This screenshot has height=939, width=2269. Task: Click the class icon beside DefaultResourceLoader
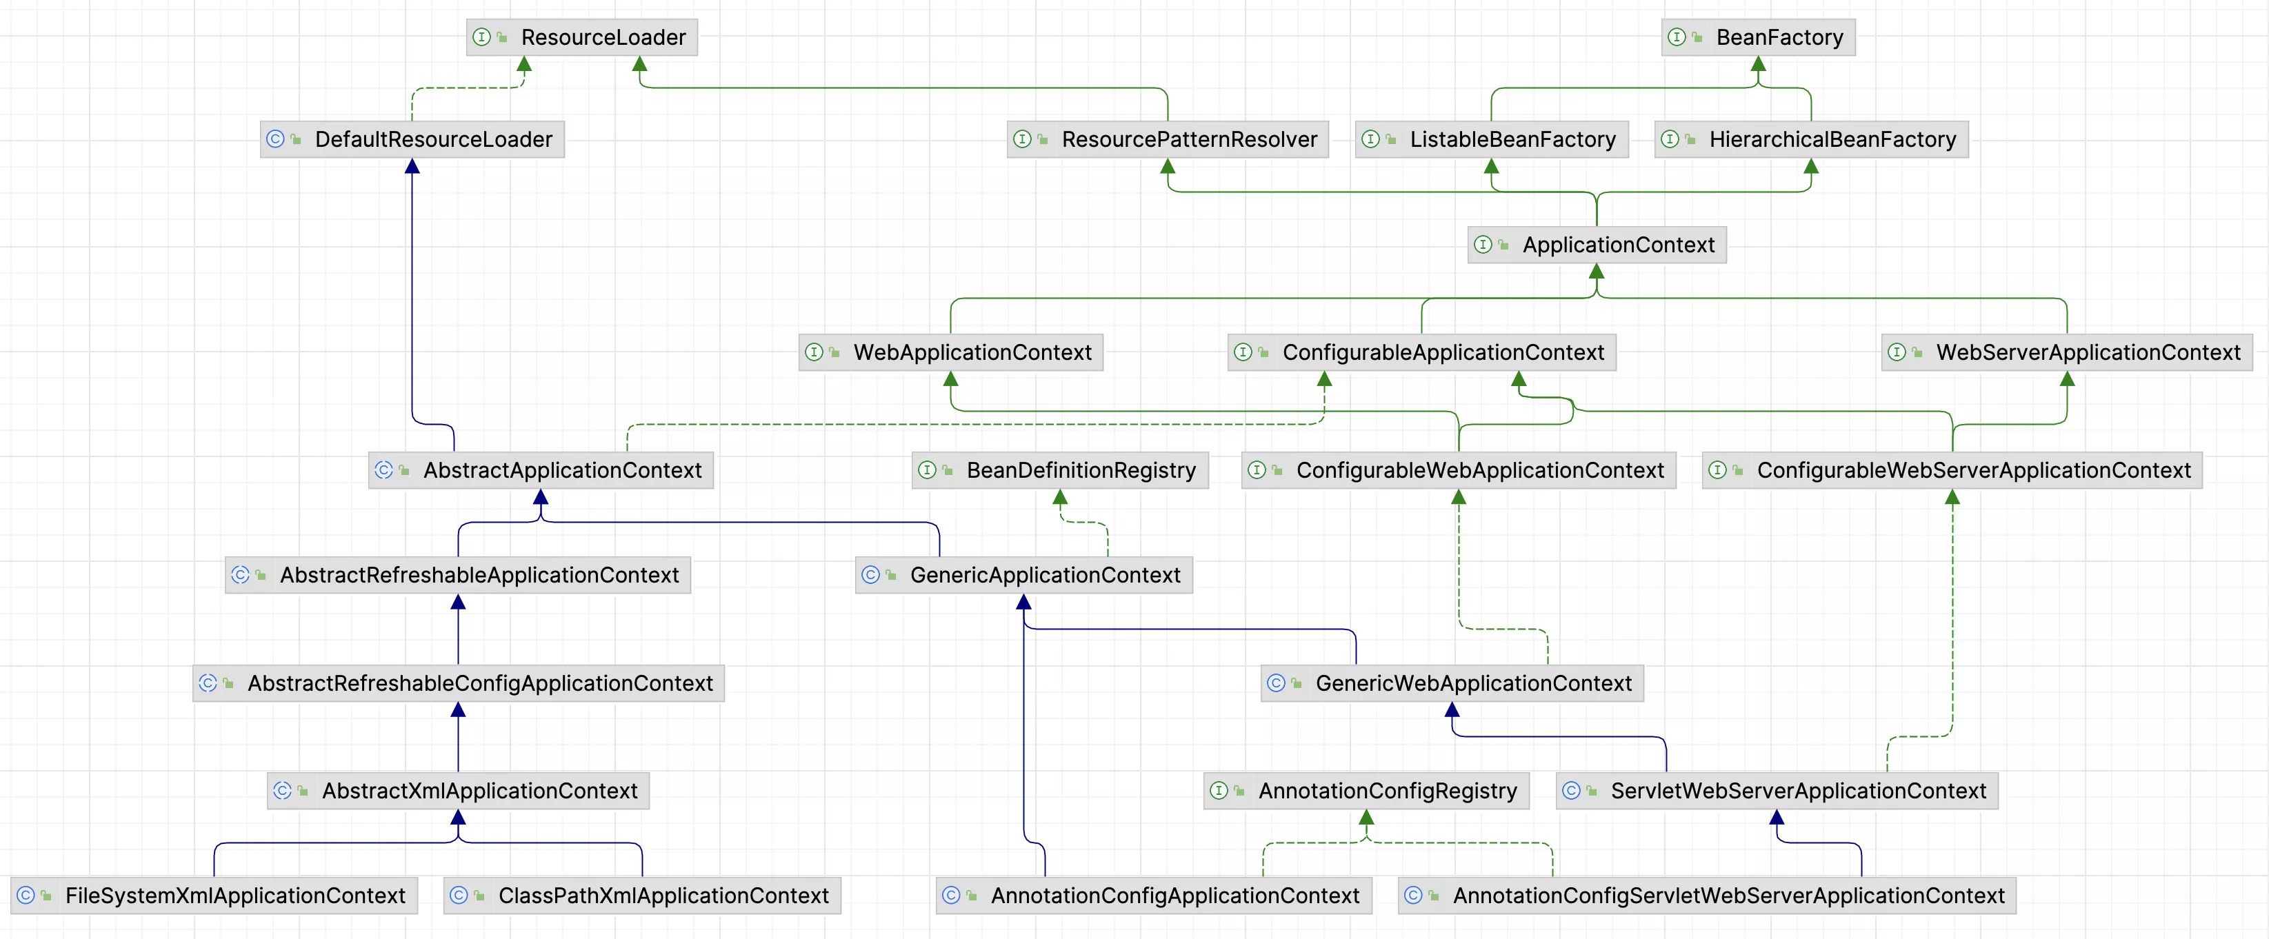(276, 139)
